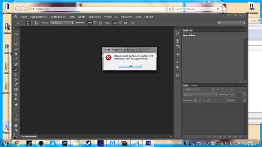Select the Blur tool
Image resolution: width=262 pixels, height=147 pixels.
click(16, 94)
